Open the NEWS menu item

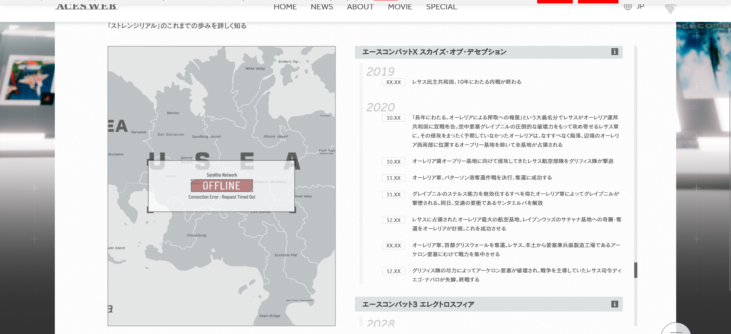[322, 7]
